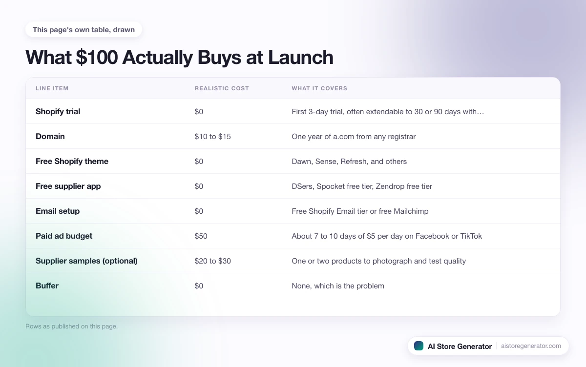
Task: Click the Dawn, Sense, Refresh, and others text
Action: click(349, 161)
